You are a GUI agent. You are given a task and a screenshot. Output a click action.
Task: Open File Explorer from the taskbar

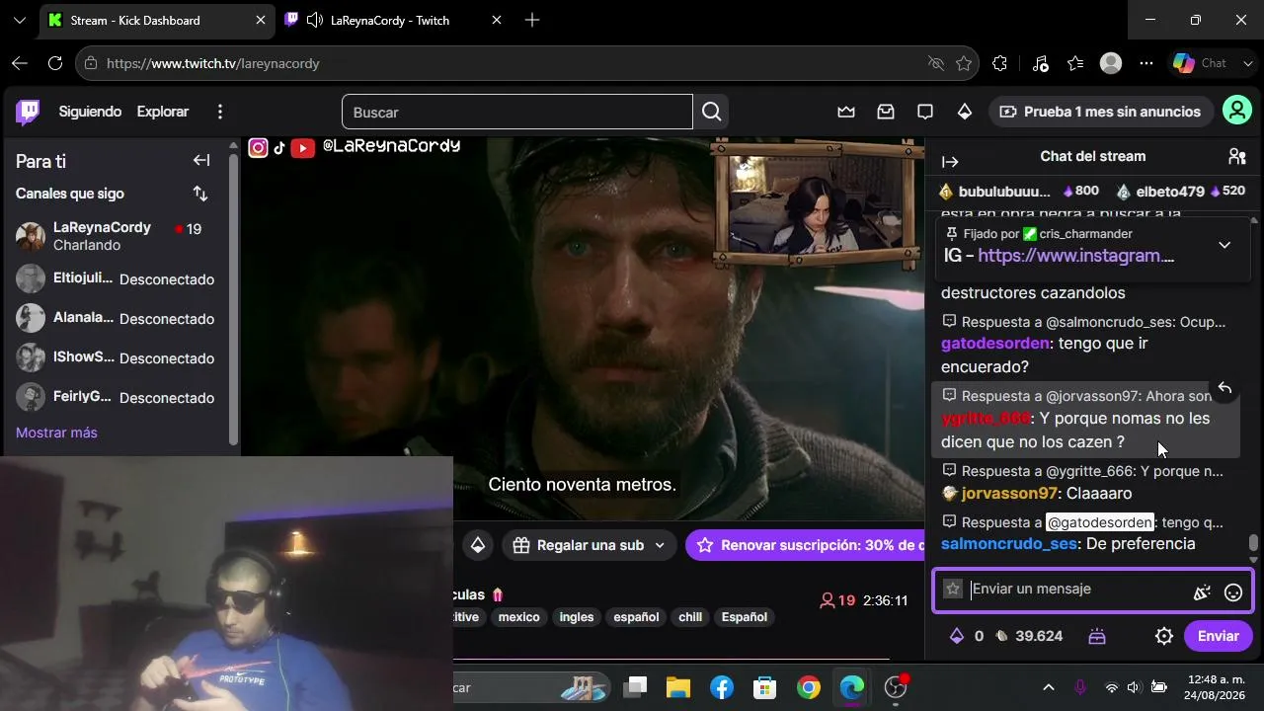click(x=678, y=687)
